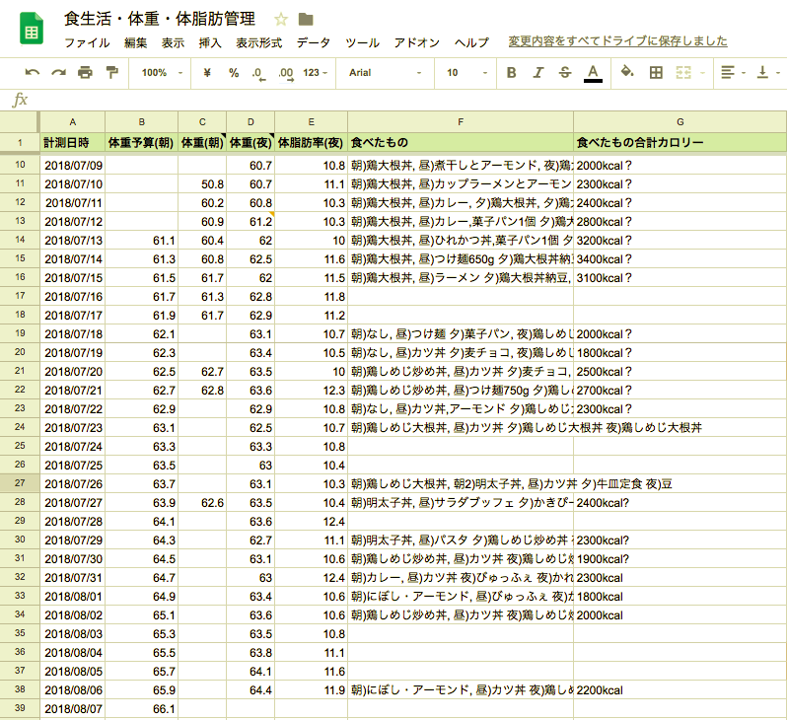Open the horizontal align dropdown
The image size is (787, 720).
[x=733, y=73]
